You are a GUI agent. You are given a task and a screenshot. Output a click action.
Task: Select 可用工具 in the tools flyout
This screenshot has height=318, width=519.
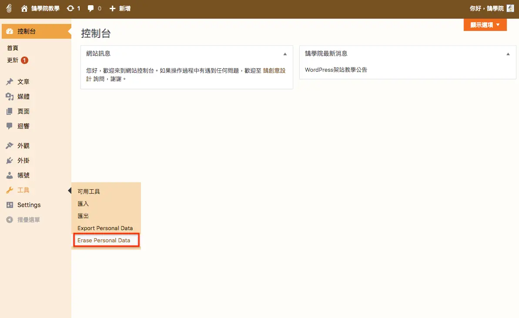point(89,191)
